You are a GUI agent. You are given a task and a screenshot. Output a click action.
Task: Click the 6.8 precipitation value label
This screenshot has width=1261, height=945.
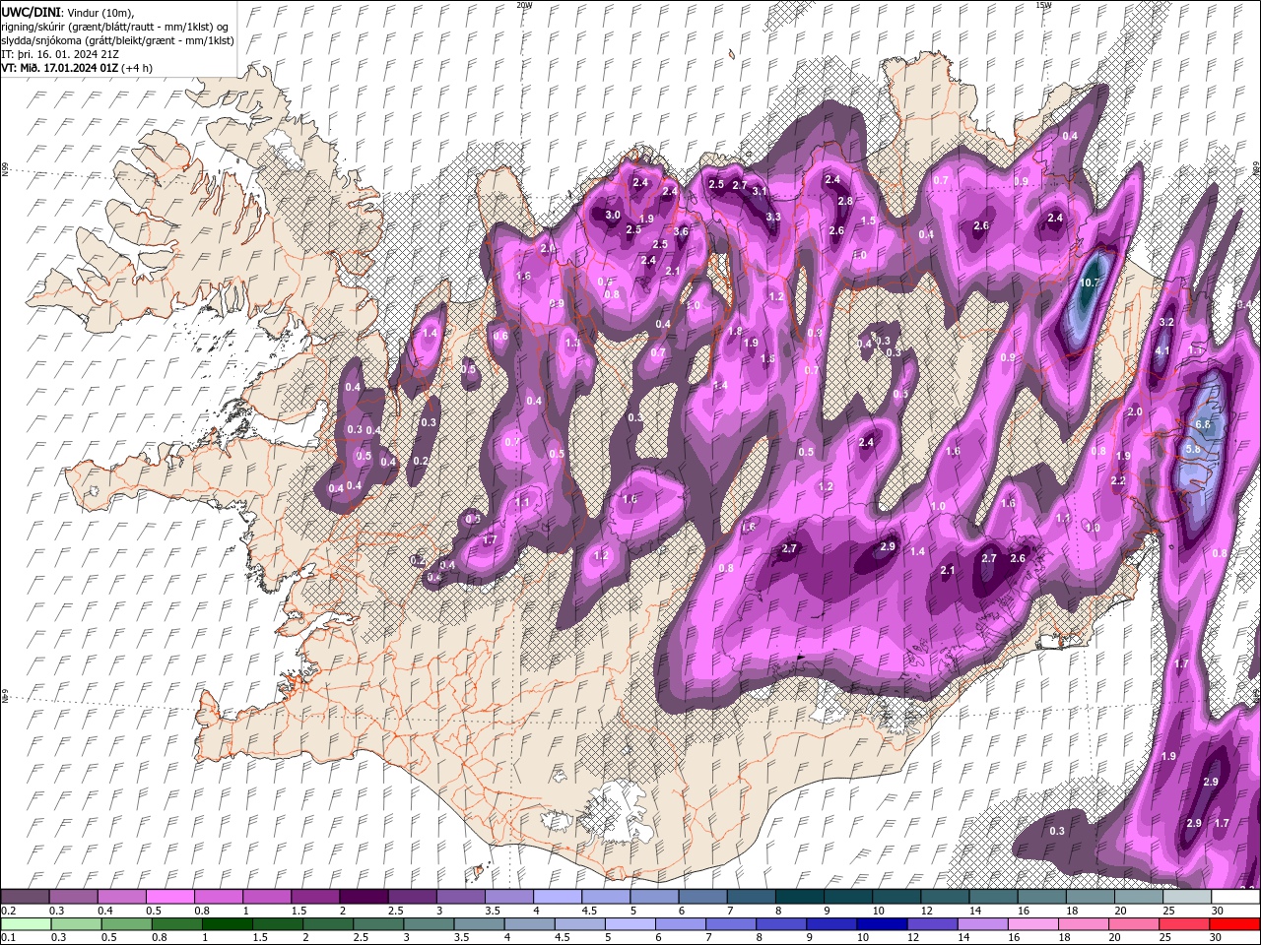click(x=1203, y=424)
